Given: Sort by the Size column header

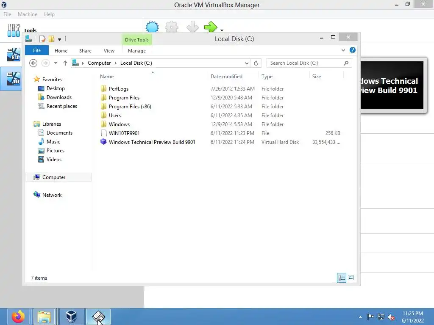Looking at the screenshot, I should [316, 77].
